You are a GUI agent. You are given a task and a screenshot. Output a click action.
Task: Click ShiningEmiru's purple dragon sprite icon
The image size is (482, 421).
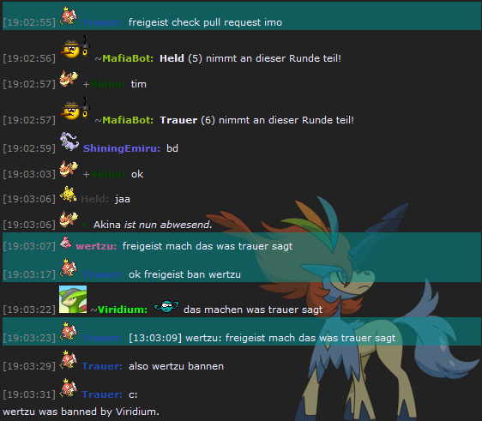pyautogui.click(x=69, y=141)
